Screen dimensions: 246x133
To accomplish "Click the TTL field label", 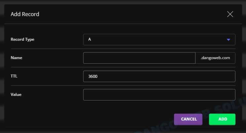I will (x=14, y=76).
